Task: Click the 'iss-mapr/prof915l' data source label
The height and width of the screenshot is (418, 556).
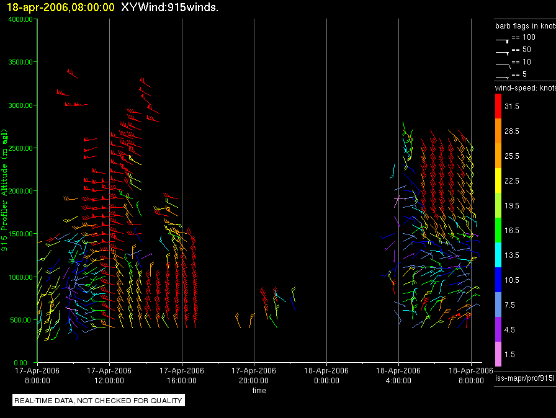Action: (525, 378)
